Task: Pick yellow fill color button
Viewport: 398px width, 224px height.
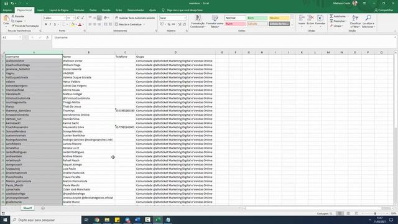Action: tap(73, 24)
